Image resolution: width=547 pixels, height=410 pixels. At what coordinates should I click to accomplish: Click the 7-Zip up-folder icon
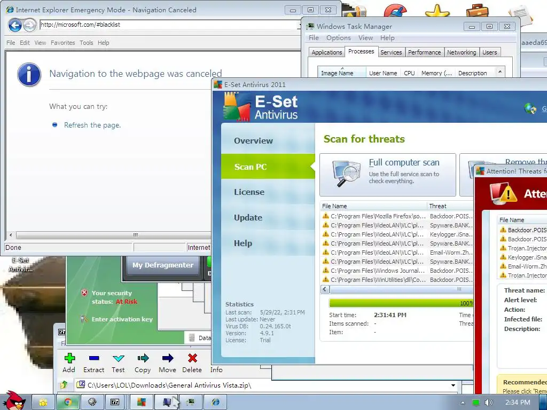[x=64, y=385]
